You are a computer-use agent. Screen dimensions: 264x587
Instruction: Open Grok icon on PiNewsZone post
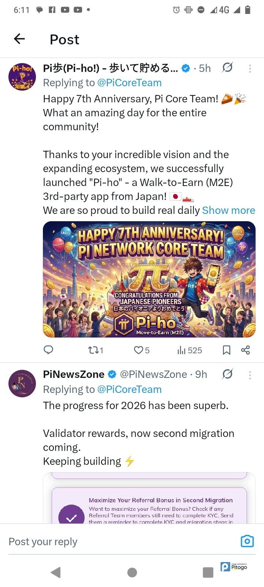[227, 374]
